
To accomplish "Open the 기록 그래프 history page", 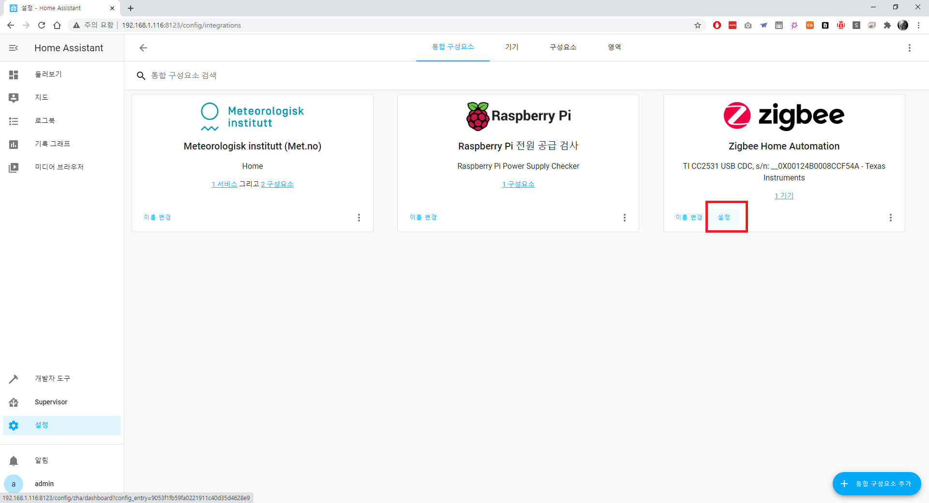I will (62, 144).
